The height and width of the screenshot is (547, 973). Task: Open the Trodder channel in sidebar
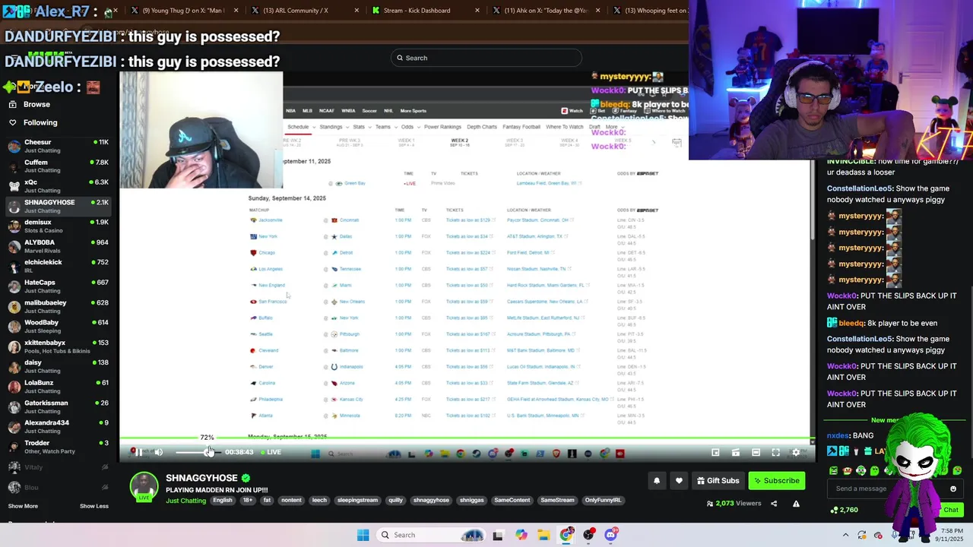point(59,447)
